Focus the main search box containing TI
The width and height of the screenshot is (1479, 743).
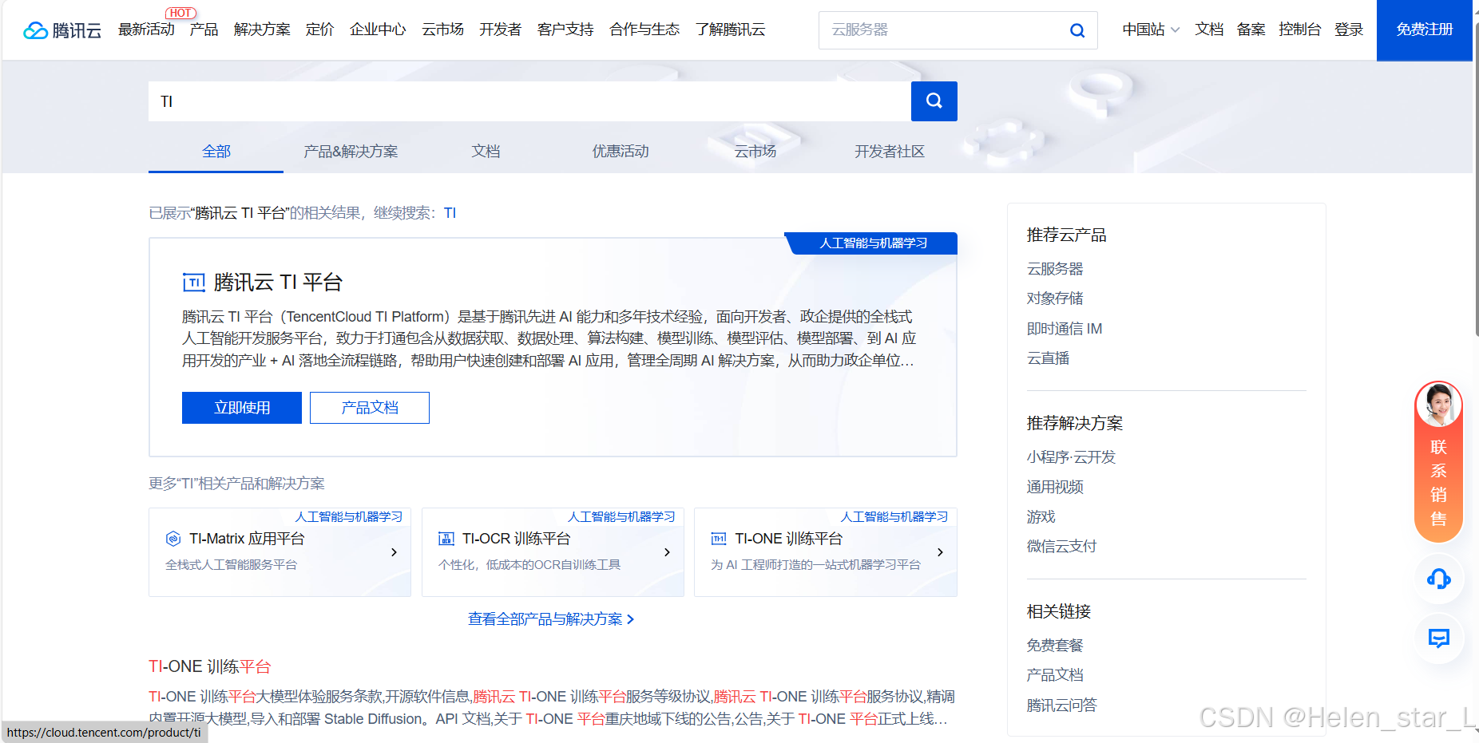[x=529, y=101]
